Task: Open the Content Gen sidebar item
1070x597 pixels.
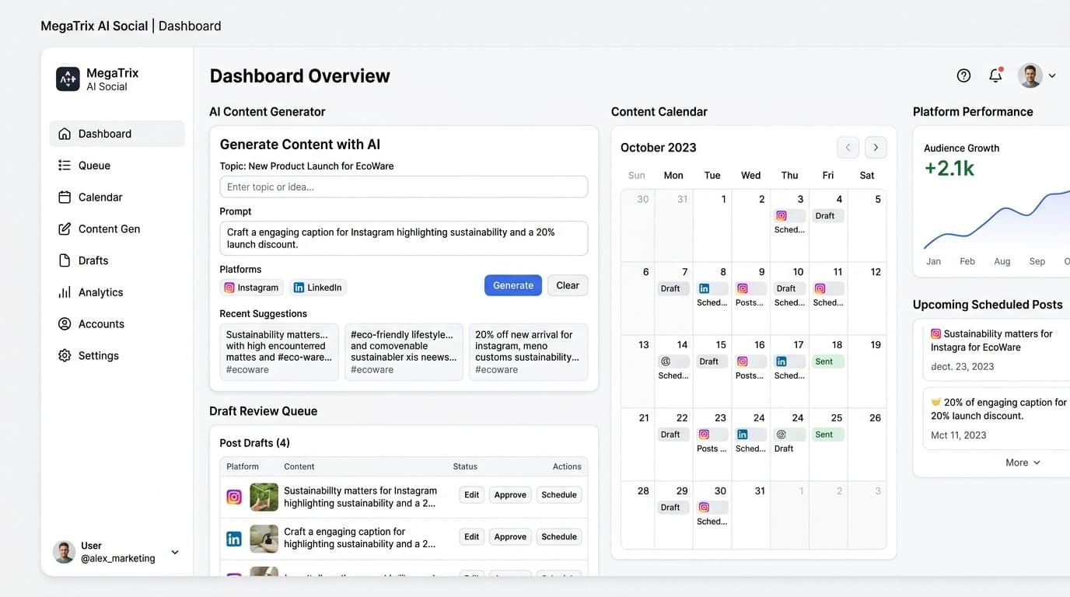Action: (x=117, y=229)
